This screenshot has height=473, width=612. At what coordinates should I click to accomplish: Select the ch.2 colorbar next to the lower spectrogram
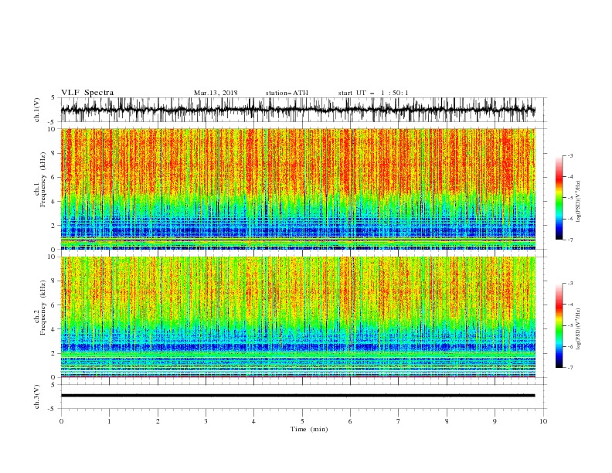click(x=559, y=325)
